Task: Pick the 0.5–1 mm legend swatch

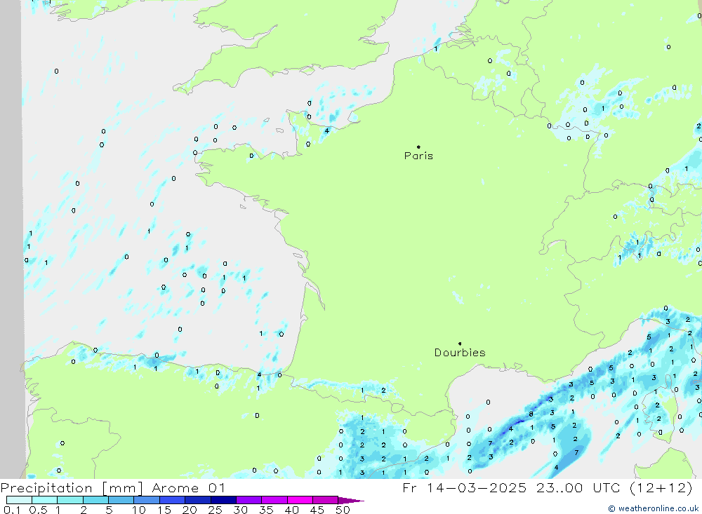Action: click(x=44, y=500)
